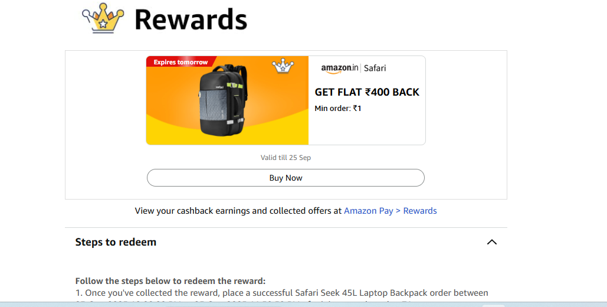Open the Amazon Pay > Rewards link
This screenshot has height=307, width=607.
pos(390,211)
